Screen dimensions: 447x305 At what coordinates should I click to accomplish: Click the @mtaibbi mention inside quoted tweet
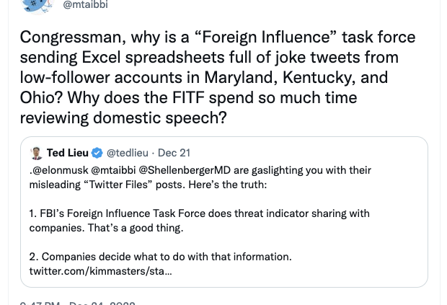(113, 170)
